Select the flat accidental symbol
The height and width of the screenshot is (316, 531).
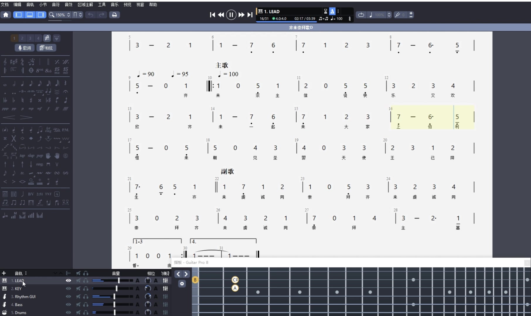(14, 100)
